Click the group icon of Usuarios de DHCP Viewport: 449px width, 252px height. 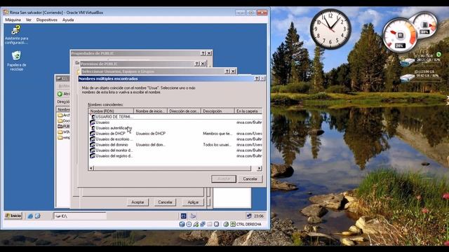[93, 134]
